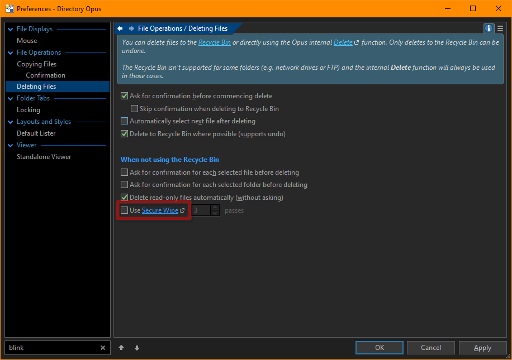
Task: Click the Cancel button
Action: [x=431, y=348]
